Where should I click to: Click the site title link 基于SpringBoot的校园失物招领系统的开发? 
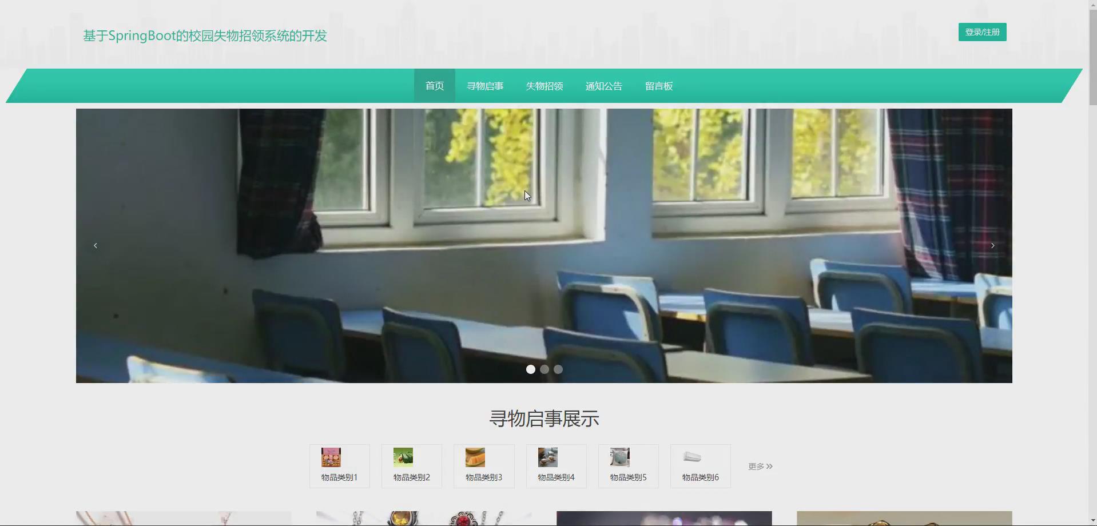(x=205, y=35)
